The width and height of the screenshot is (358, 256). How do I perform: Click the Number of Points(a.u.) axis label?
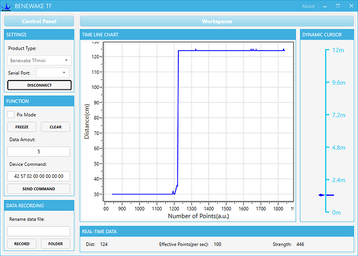click(199, 216)
